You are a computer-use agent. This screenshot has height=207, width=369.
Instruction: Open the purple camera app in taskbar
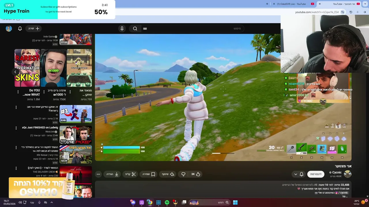[x=142, y=202]
